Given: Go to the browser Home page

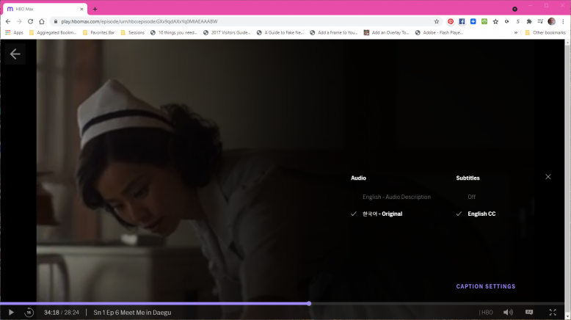Looking at the screenshot, I should (x=42, y=21).
